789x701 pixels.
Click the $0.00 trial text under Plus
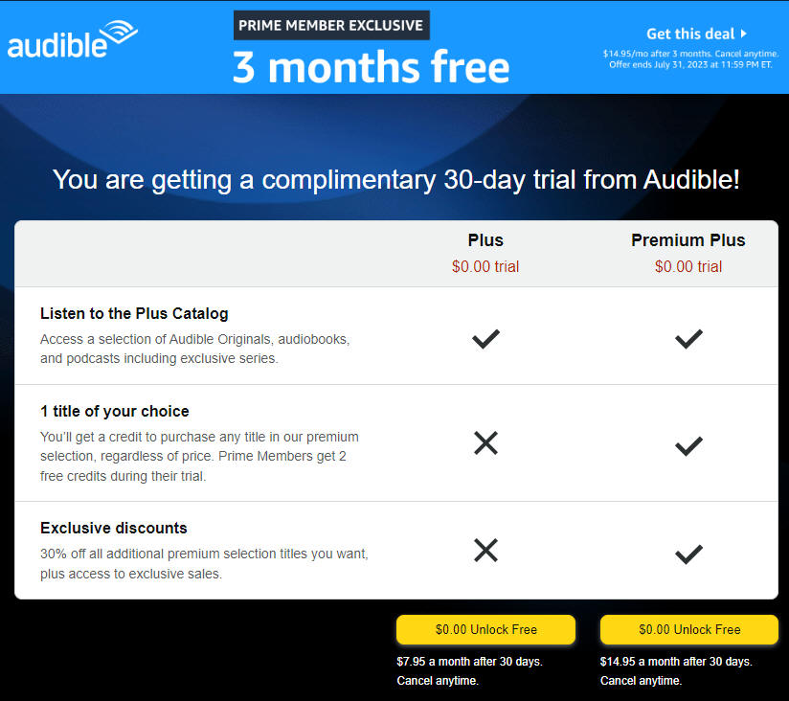485,266
